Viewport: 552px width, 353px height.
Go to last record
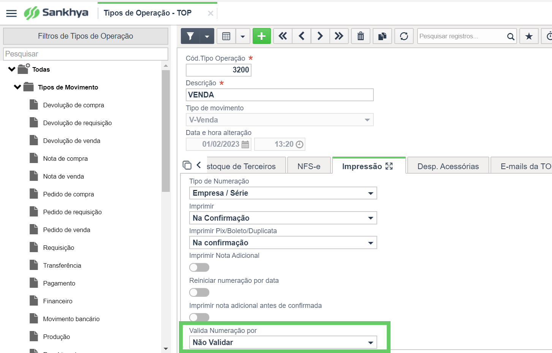(339, 36)
